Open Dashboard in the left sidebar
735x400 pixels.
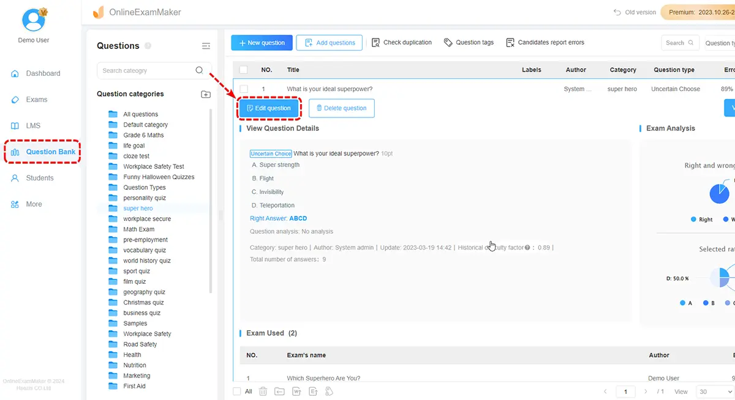43,73
